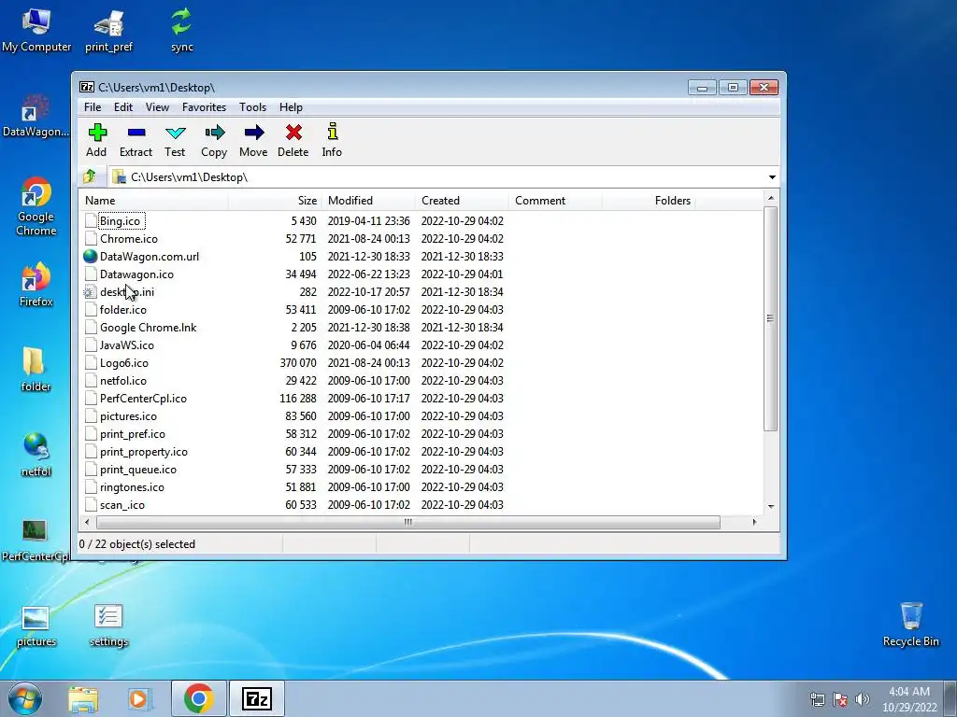The width and height of the screenshot is (957, 717).
Task: Select the Bing.ico file
Action: click(120, 221)
